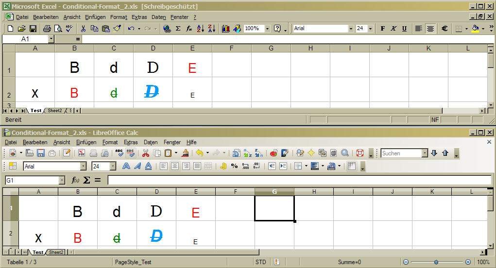The image size is (496, 268).
Task: Open the Excel Name Box dropdown arrow
Action: (x=51, y=39)
